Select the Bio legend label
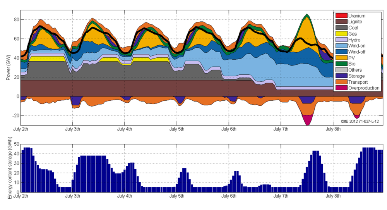387x210 pixels. click(352, 64)
